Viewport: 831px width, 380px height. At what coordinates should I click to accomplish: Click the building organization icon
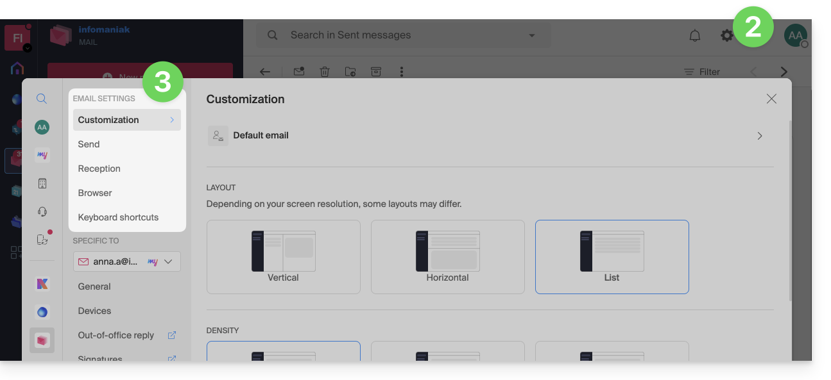pyautogui.click(x=42, y=183)
